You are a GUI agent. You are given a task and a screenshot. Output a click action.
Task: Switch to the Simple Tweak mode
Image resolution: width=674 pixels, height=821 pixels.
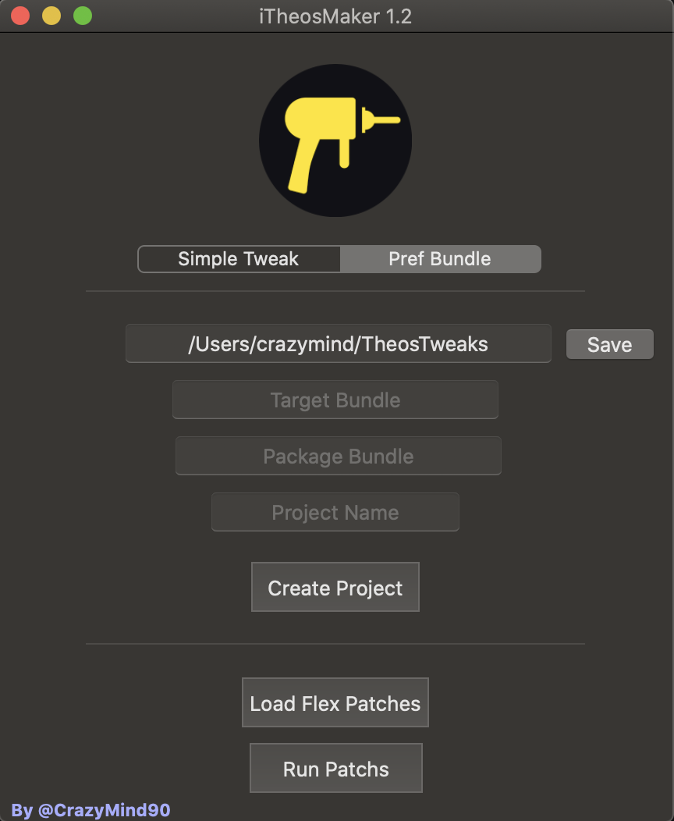coord(239,259)
